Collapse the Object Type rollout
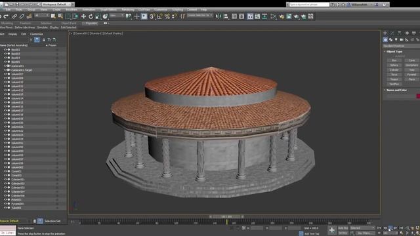The image size is (420, 236). point(394,51)
